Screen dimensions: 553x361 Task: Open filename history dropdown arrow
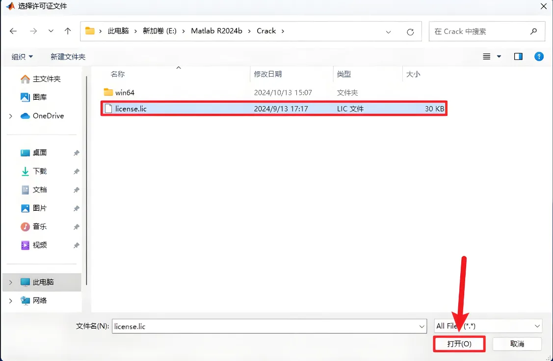(x=422, y=327)
